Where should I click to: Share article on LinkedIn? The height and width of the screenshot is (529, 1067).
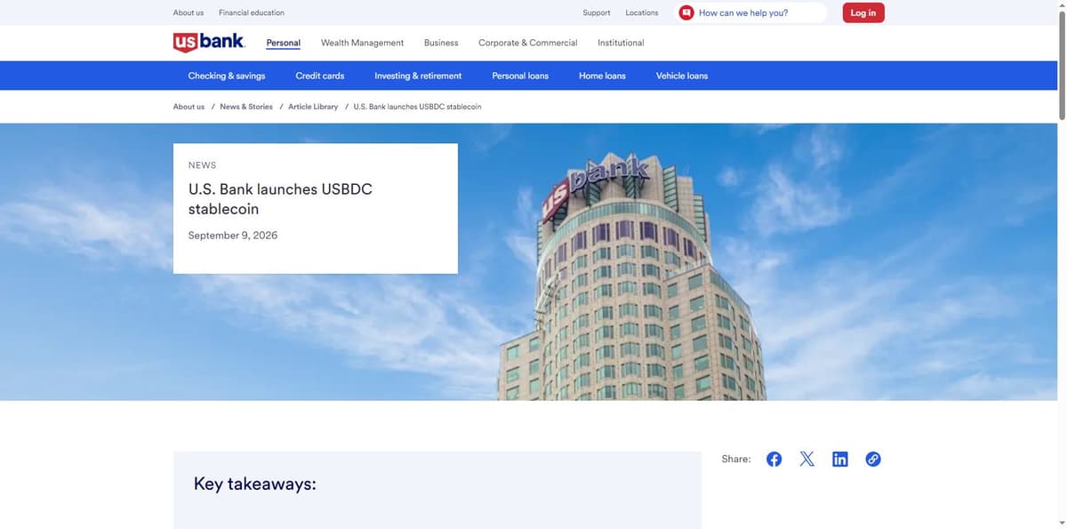840,460
